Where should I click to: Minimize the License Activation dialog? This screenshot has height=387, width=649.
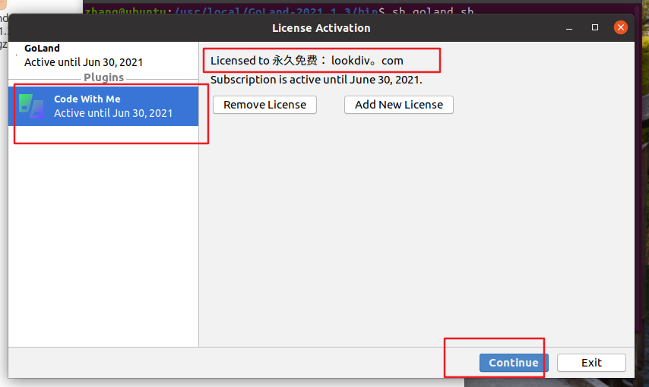tap(569, 28)
